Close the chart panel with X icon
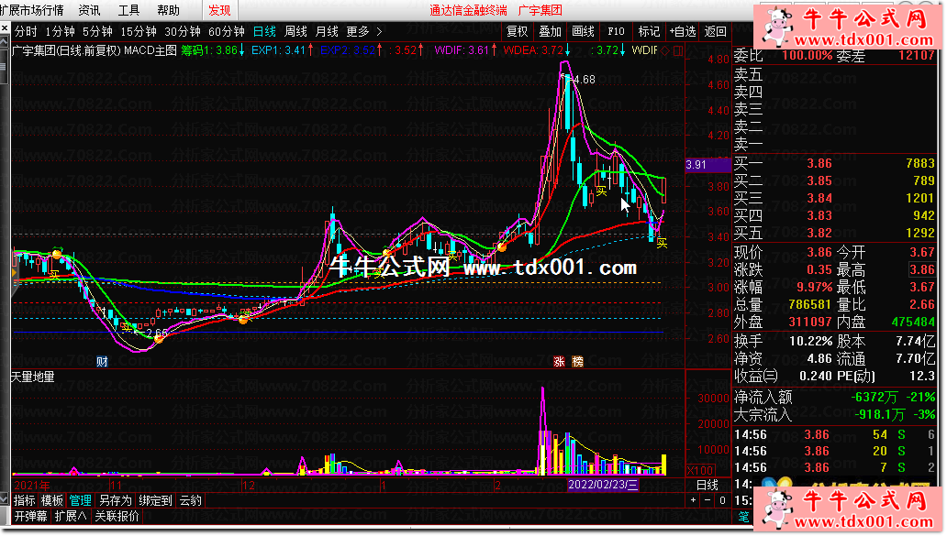The image size is (947, 536). pos(5,28)
